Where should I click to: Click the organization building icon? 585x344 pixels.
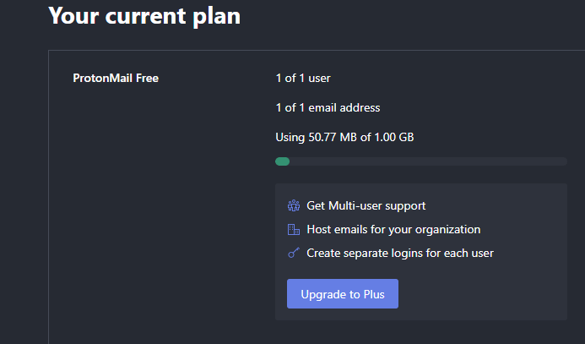click(294, 229)
